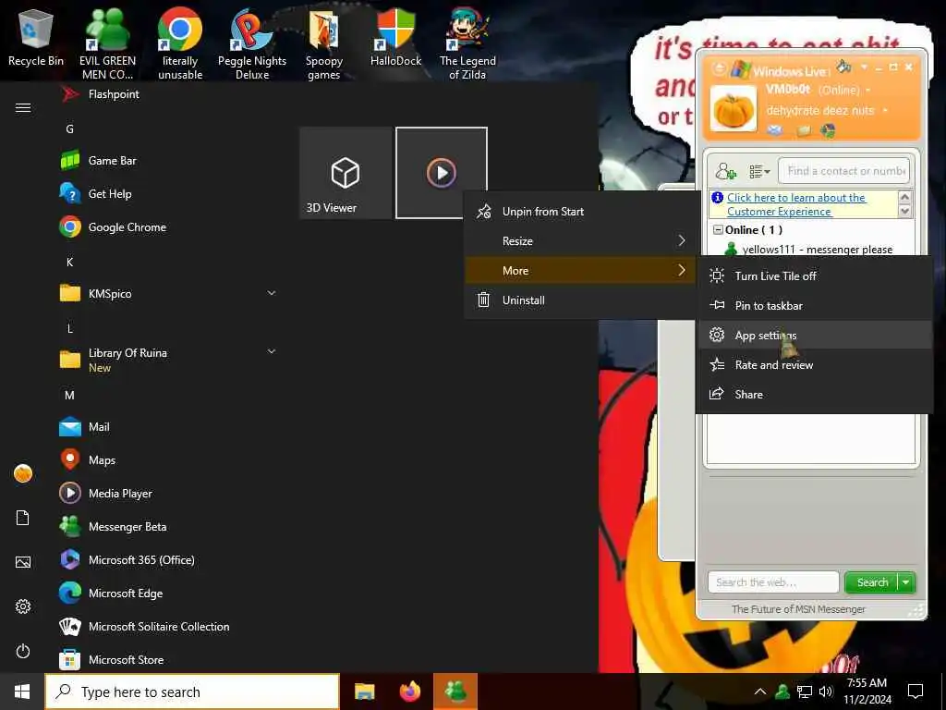Open File Explorer from taskbar
946x710 pixels.
[x=364, y=692]
